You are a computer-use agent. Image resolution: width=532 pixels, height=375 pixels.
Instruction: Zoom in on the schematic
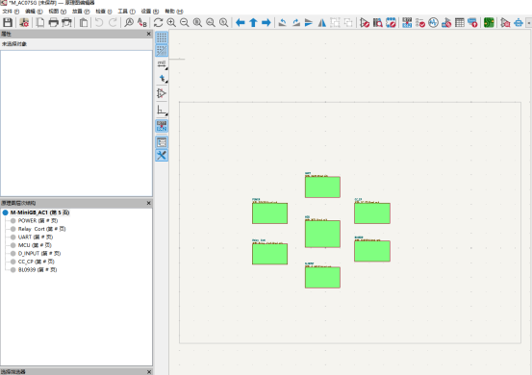171,23
